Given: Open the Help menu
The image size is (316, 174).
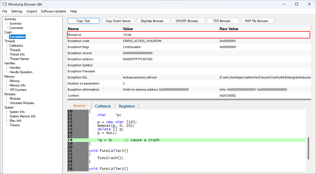Looking at the screenshot, I should point(73,11).
